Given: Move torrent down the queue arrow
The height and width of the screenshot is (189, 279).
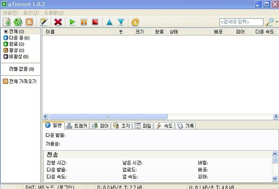Looking at the screenshot, I should 121,22.
